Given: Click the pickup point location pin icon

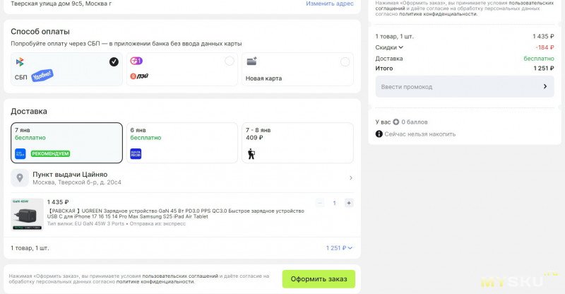Looking at the screenshot, I should [x=20, y=177].
